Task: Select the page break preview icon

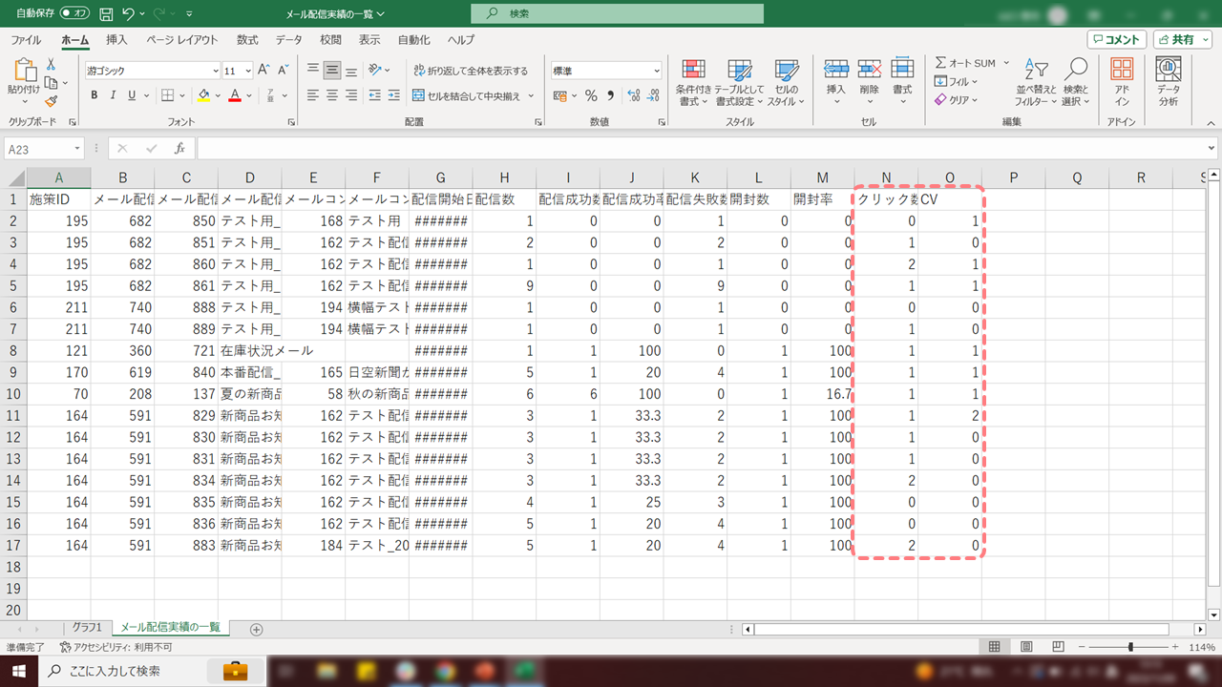Action: click(x=1058, y=647)
